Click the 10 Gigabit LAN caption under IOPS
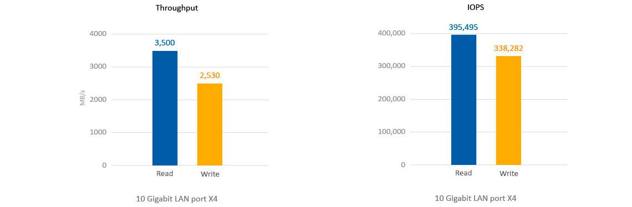 [x=476, y=199]
